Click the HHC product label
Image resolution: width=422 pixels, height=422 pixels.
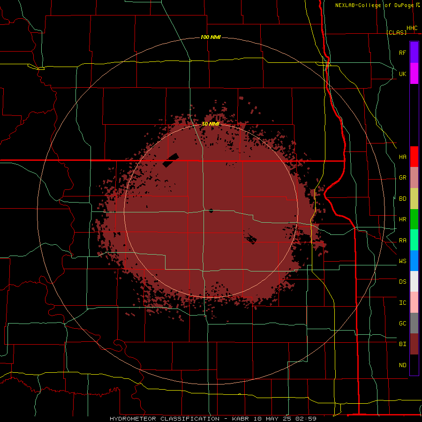[x=412, y=28]
